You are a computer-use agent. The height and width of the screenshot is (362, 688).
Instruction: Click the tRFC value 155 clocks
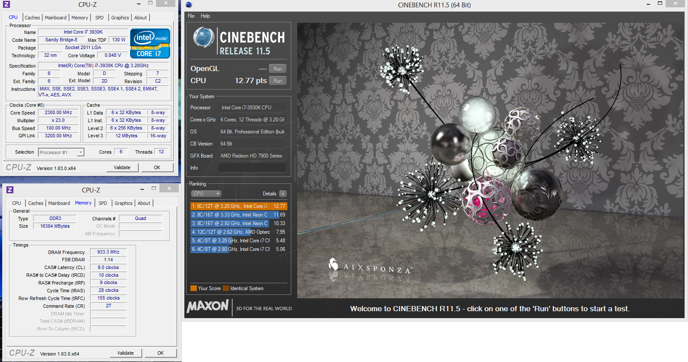(108, 298)
